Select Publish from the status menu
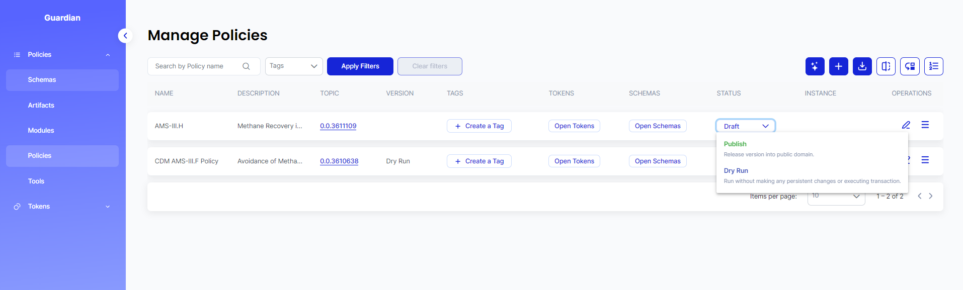The height and width of the screenshot is (290, 963). (x=735, y=144)
